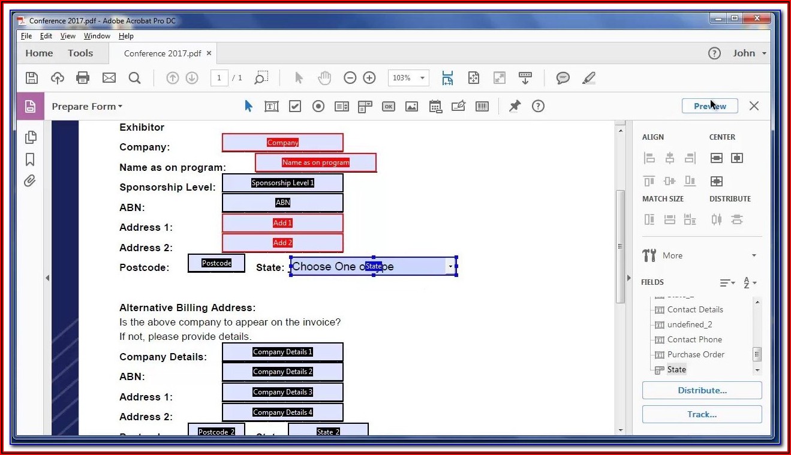This screenshot has height=455, width=791.
Task: Select the Company form field
Action: 282,143
